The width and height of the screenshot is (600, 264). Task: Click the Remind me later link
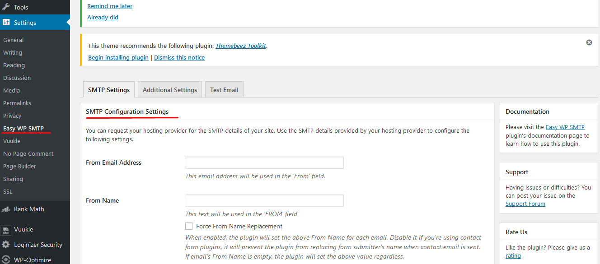click(x=110, y=6)
